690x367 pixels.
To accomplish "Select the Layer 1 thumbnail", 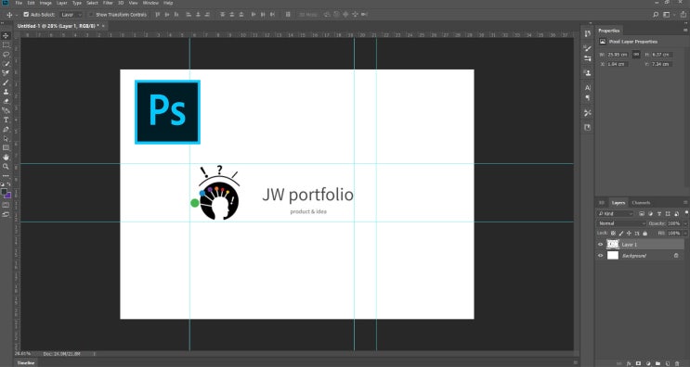I will coord(613,244).
